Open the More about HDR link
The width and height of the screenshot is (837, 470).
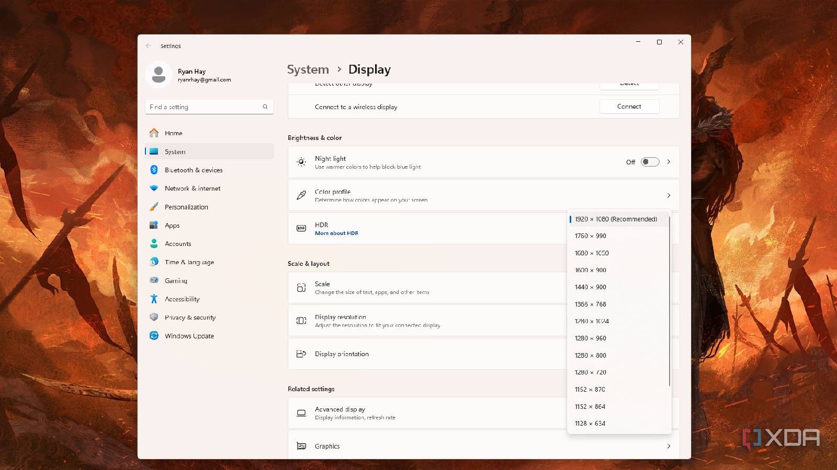(x=336, y=233)
